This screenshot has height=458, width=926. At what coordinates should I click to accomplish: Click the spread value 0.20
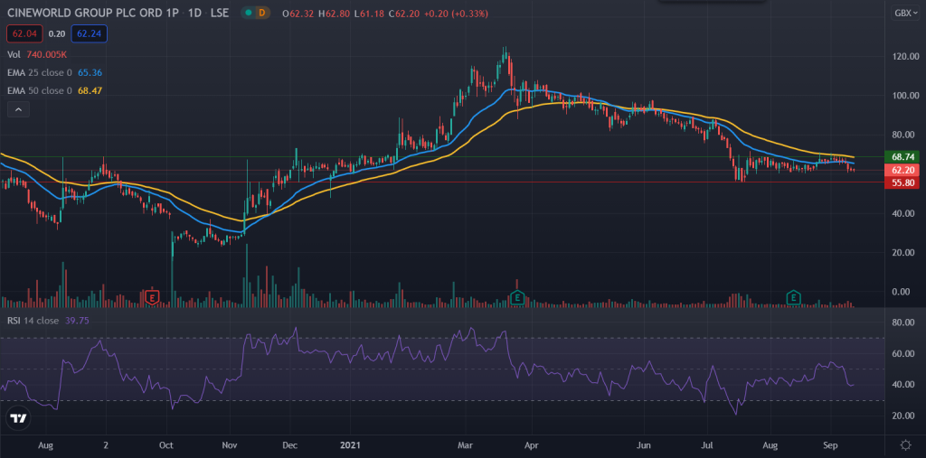pos(57,33)
